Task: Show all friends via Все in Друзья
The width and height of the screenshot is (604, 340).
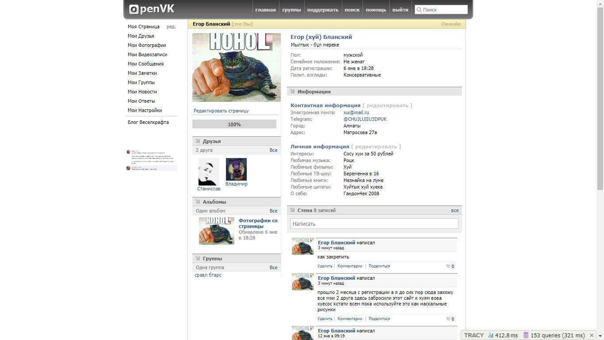Action: point(274,150)
